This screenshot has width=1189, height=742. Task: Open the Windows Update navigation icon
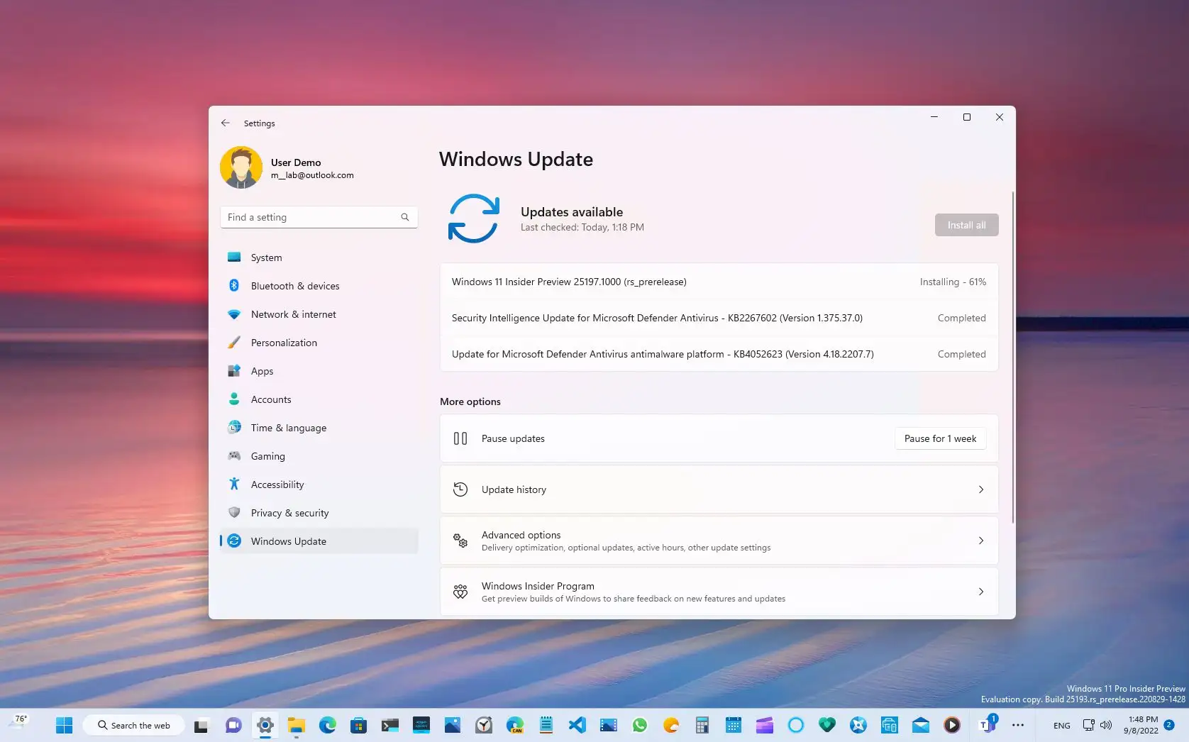(235, 541)
